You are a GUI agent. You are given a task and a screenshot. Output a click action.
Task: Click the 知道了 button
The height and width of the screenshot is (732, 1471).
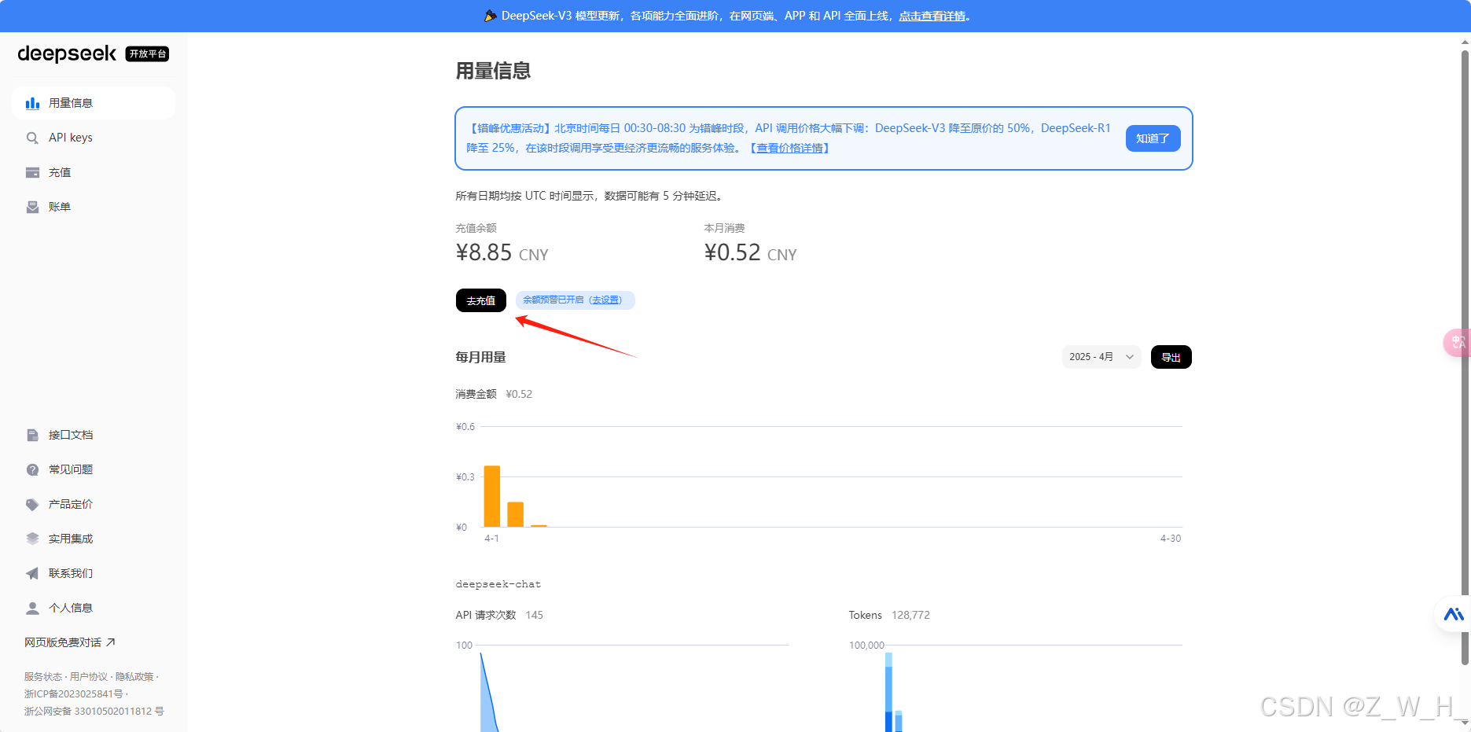(1153, 138)
